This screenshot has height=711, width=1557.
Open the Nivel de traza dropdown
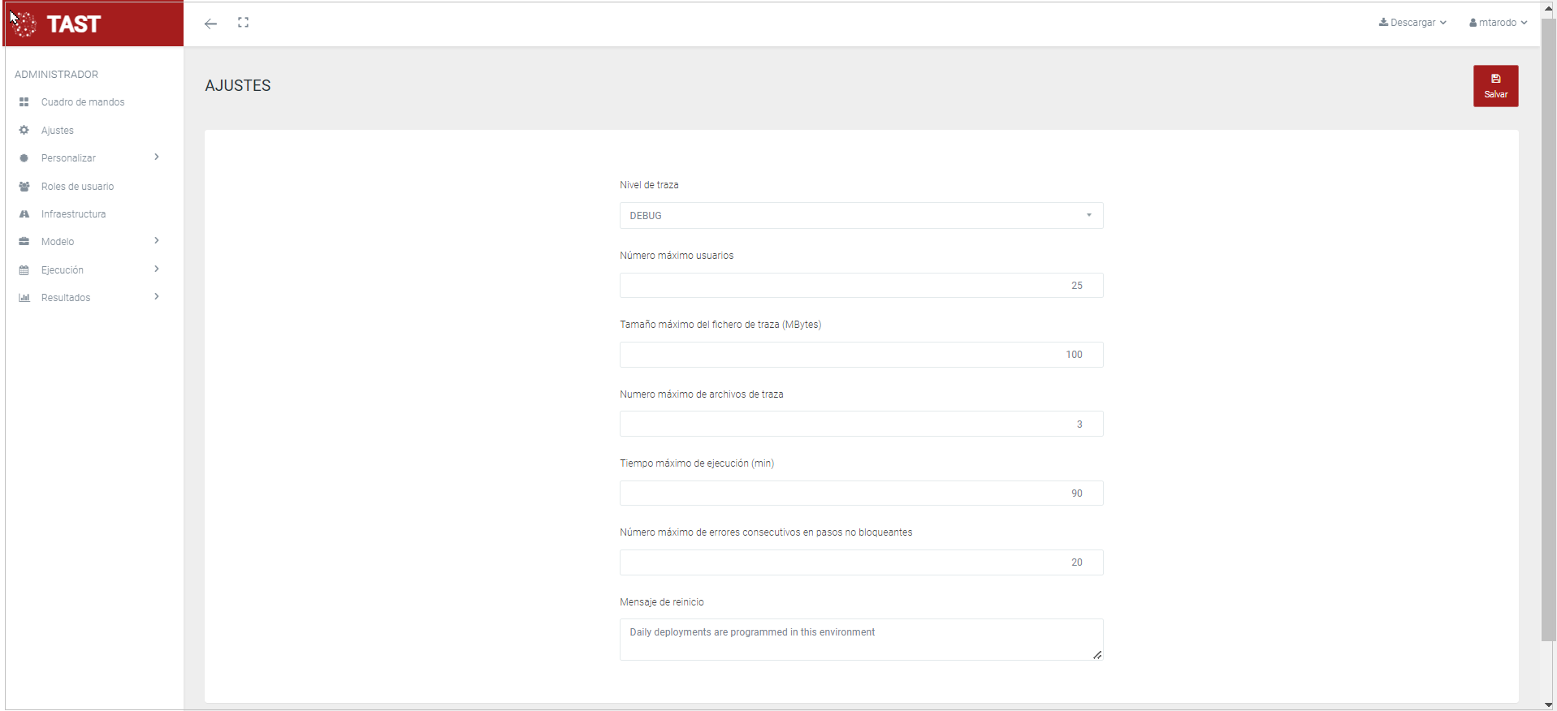(x=861, y=216)
